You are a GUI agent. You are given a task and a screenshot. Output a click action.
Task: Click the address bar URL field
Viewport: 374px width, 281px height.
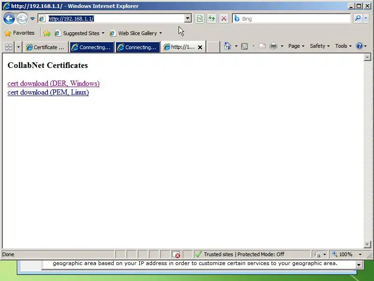pyautogui.click(x=115, y=19)
